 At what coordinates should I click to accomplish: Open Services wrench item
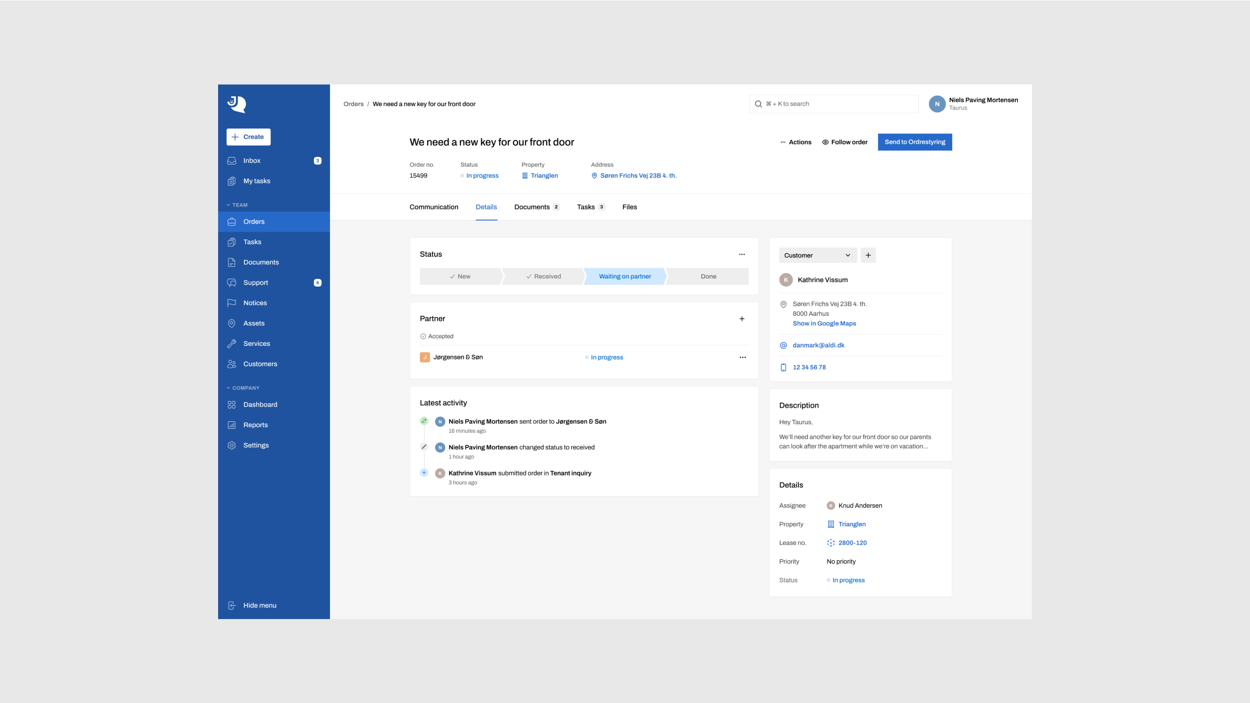[x=256, y=344]
